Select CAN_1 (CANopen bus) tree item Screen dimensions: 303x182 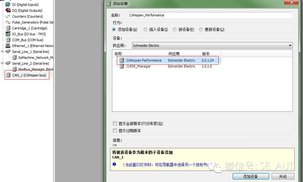coord(29,75)
